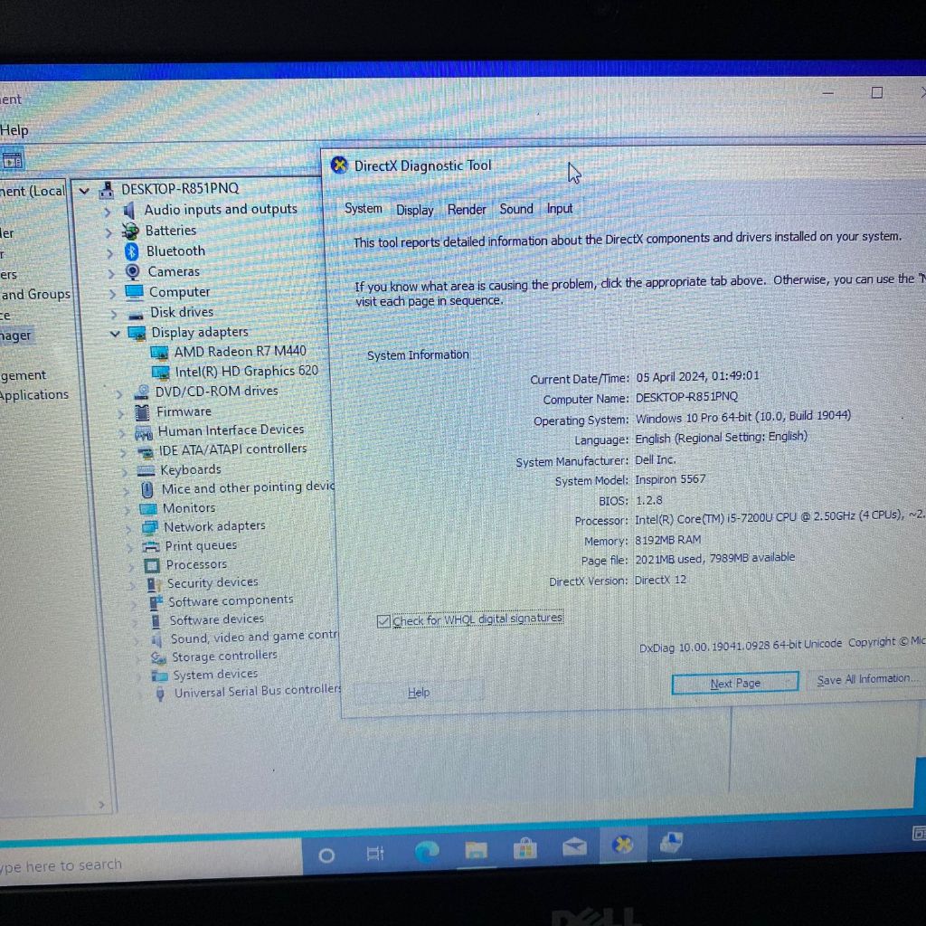Click the Audio inputs and outputs speaker icon
926x926 pixels.
(129, 210)
